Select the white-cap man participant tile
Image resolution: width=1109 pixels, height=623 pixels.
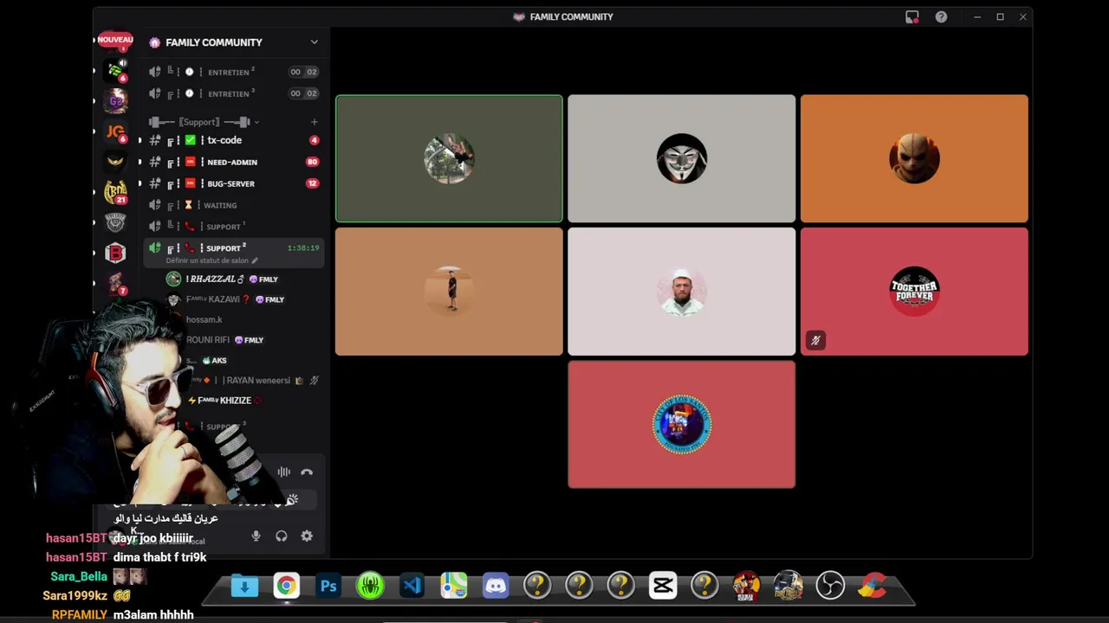[x=681, y=292]
